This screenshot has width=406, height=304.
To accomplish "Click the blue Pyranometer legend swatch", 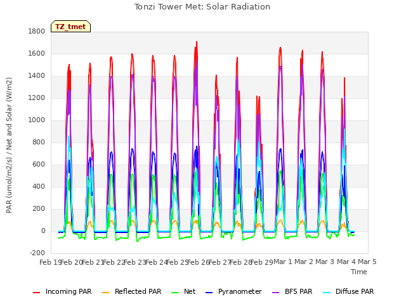I will [209, 293].
